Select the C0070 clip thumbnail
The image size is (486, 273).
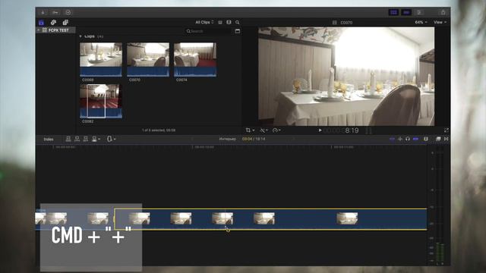[x=148, y=59]
